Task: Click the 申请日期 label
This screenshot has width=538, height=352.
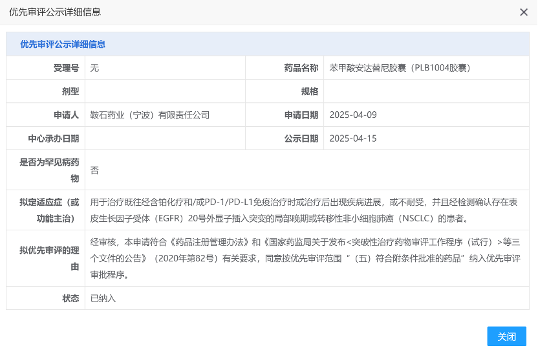Action: (x=301, y=115)
